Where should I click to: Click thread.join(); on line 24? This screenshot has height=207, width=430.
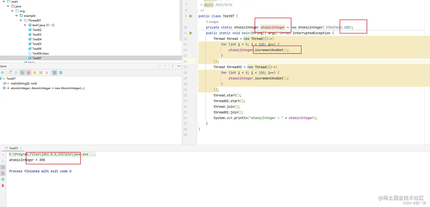coord(227,107)
